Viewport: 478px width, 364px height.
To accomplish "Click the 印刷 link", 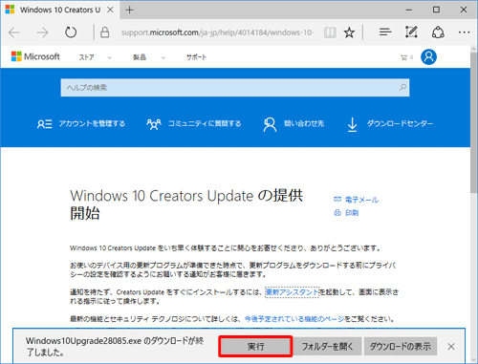I will [x=352, y=213].
